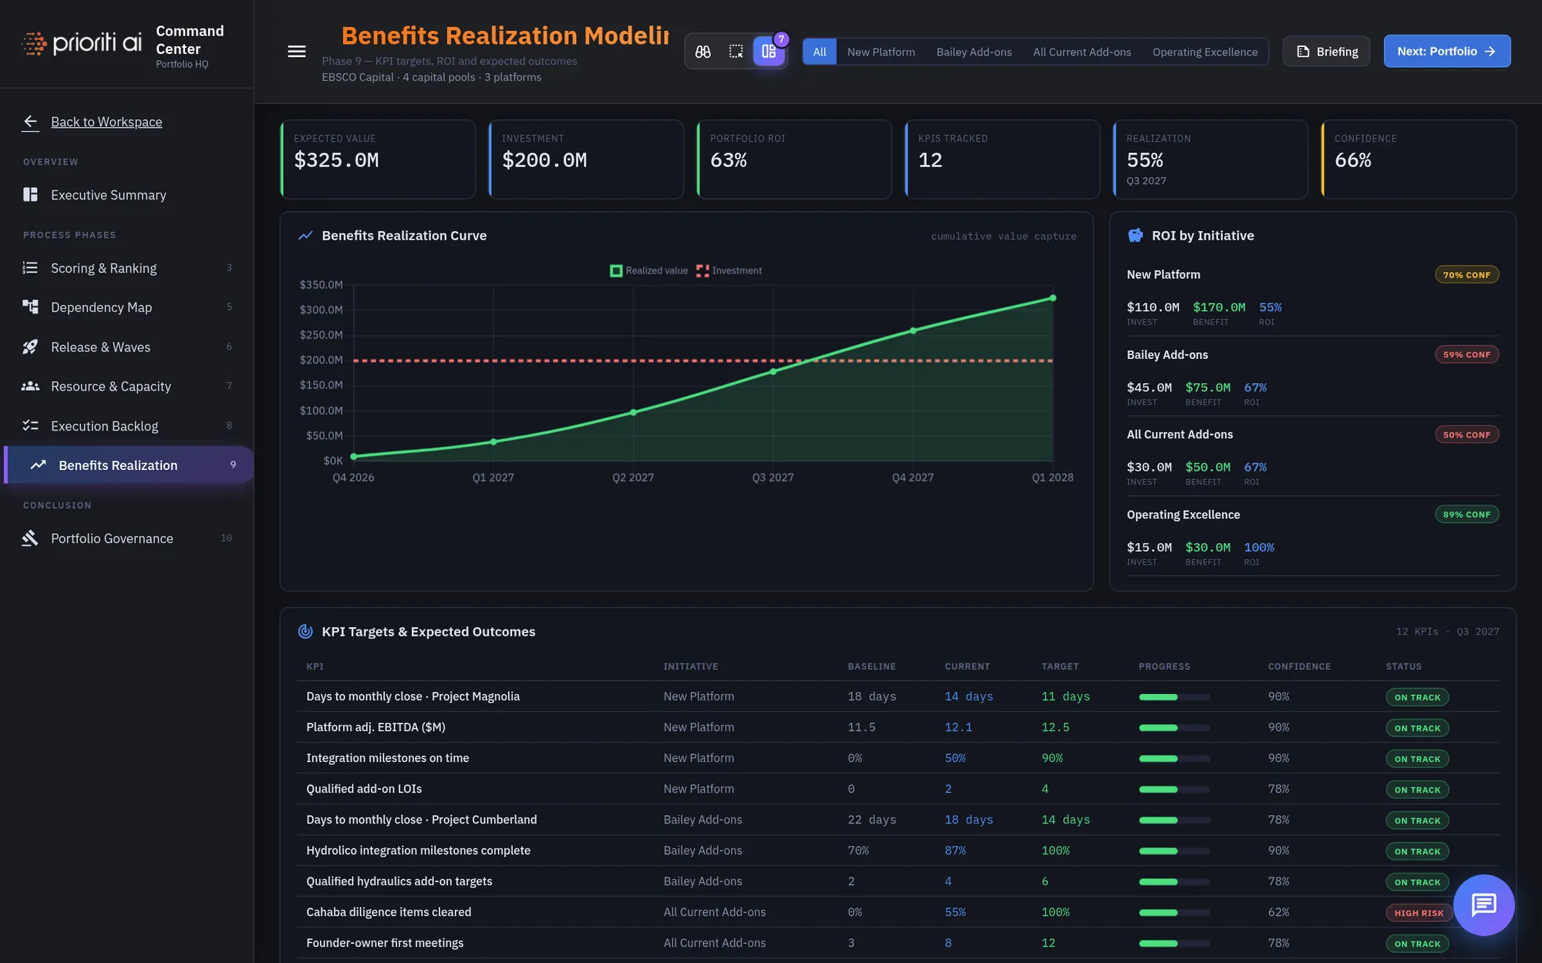Click the Benefits Realization trend icon in sidebar
This screenshot has width=1542, height=963.
tap(39, 465)
